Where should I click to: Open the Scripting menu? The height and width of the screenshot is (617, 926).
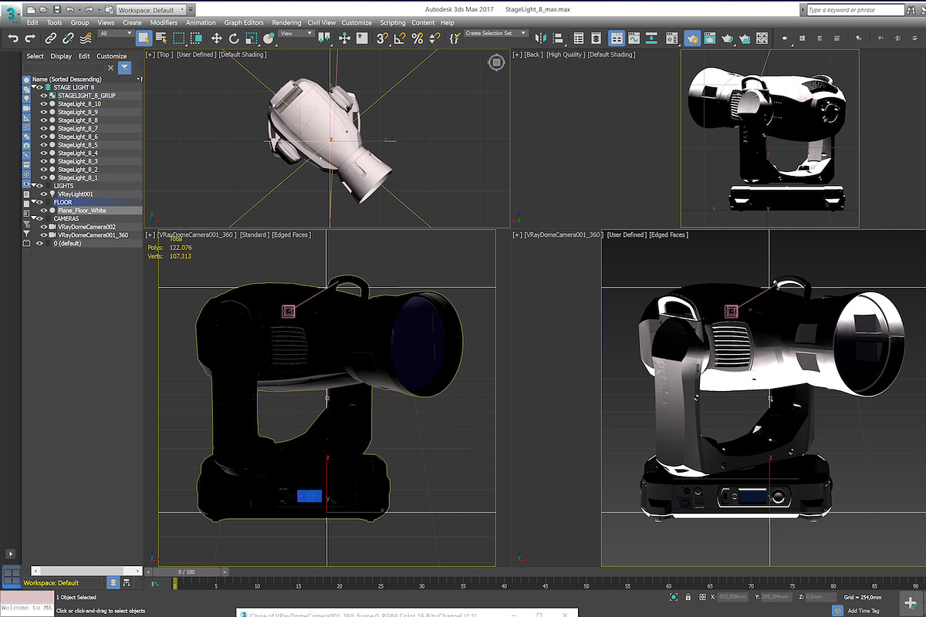coord(393,22)
